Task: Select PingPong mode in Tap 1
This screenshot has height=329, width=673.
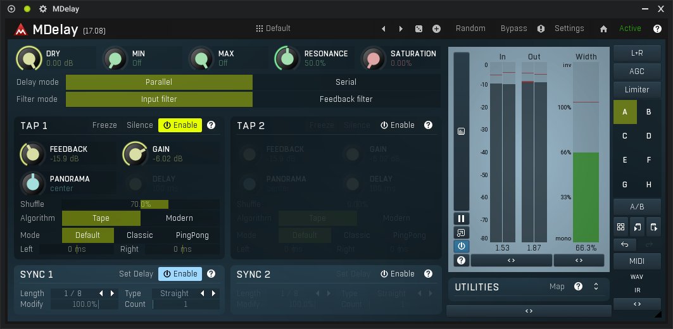Action: coord(192,235)
